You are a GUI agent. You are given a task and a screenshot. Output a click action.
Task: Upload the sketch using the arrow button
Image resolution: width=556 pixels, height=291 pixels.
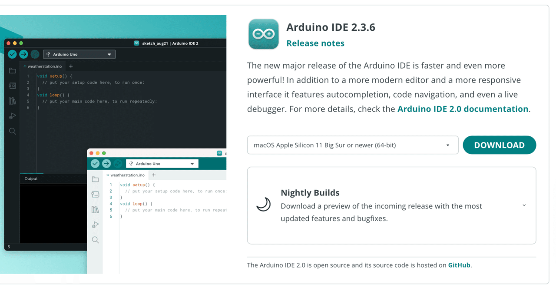23,54
